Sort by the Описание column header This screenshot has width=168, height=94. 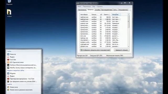pos(116,15)
